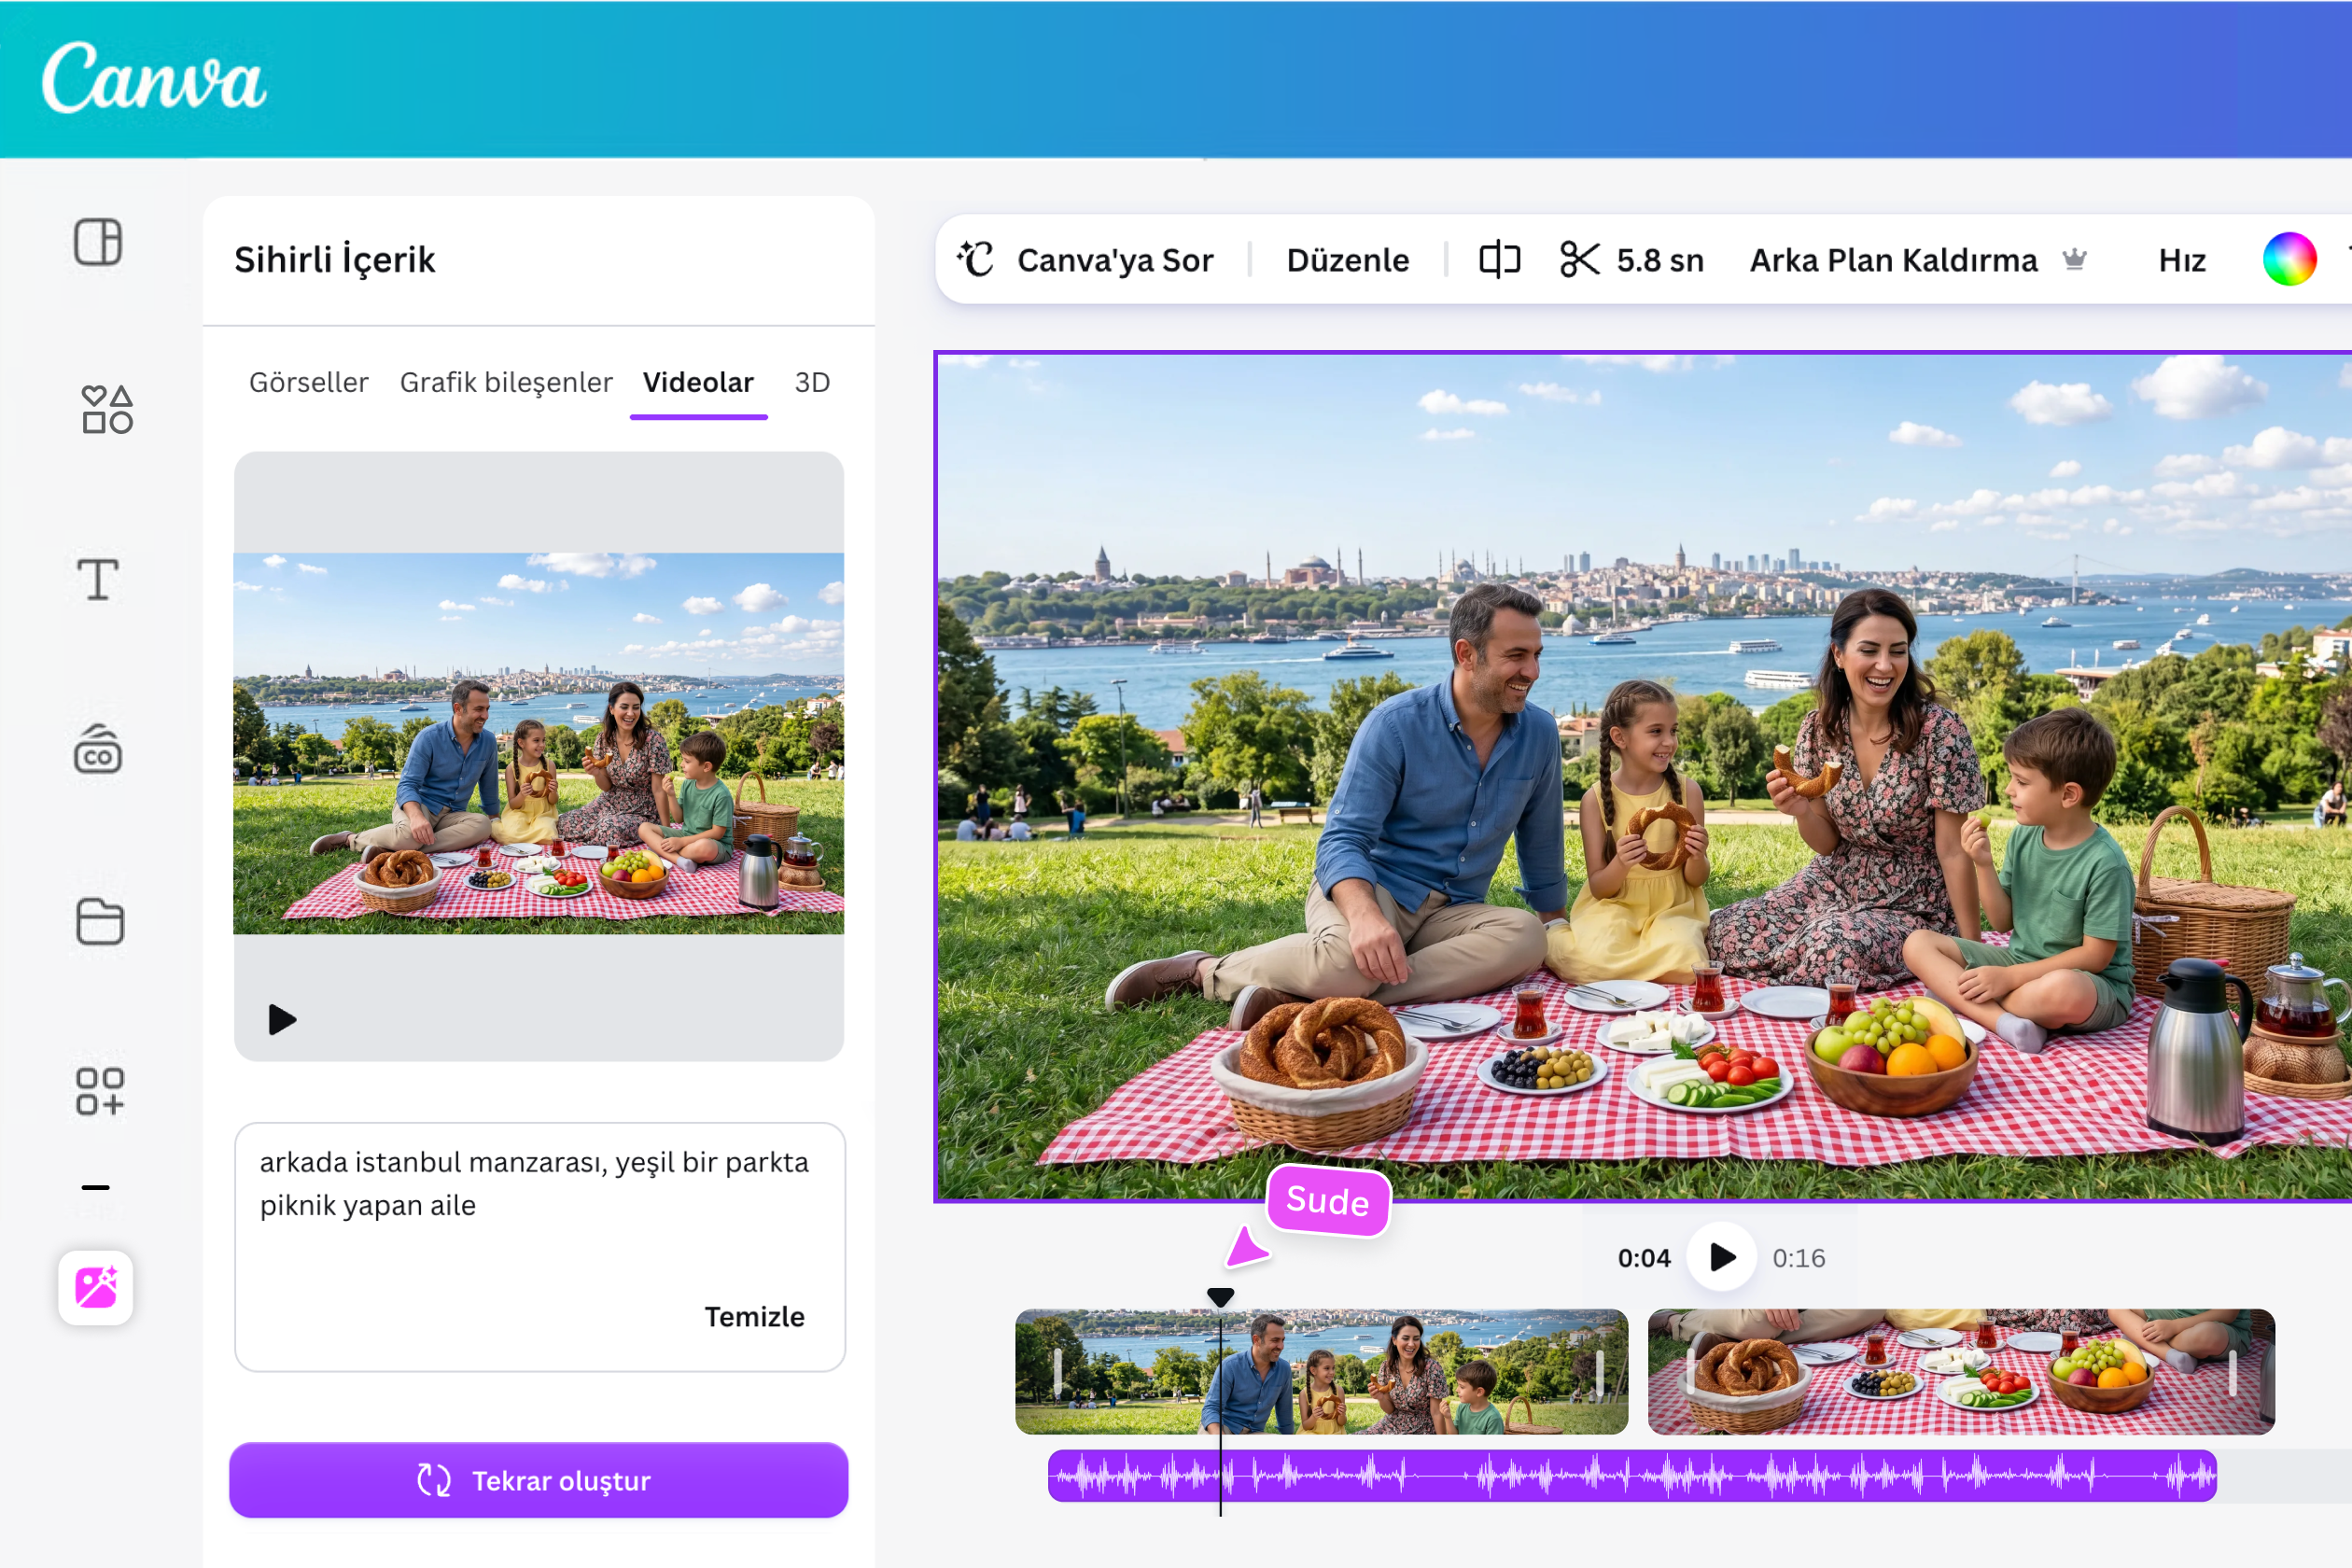
Task: Play the generated video preview in panel
Action: pos(282,1020)
